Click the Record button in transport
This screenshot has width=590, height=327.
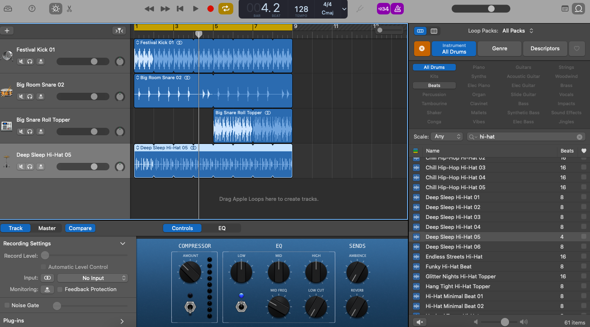pos(211,9)
